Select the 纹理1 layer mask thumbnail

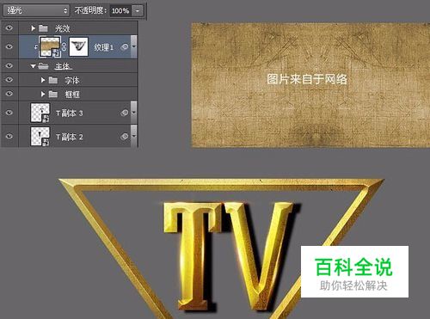[78, 46]
